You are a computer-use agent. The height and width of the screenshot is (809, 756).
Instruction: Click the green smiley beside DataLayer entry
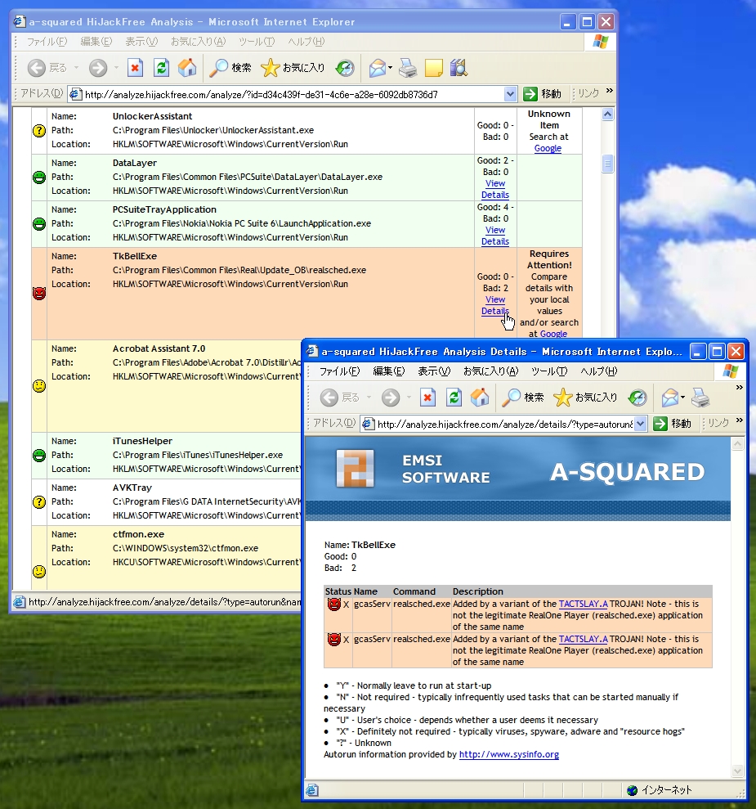click(39, 178)
